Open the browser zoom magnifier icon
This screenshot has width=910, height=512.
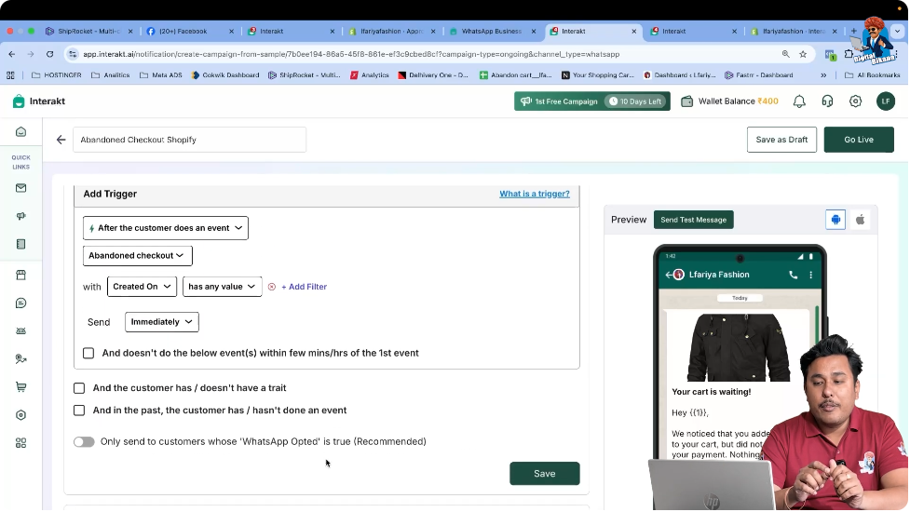786,54
